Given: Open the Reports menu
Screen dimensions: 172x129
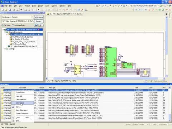Looking at the screenshot, I should pos(54,6).
